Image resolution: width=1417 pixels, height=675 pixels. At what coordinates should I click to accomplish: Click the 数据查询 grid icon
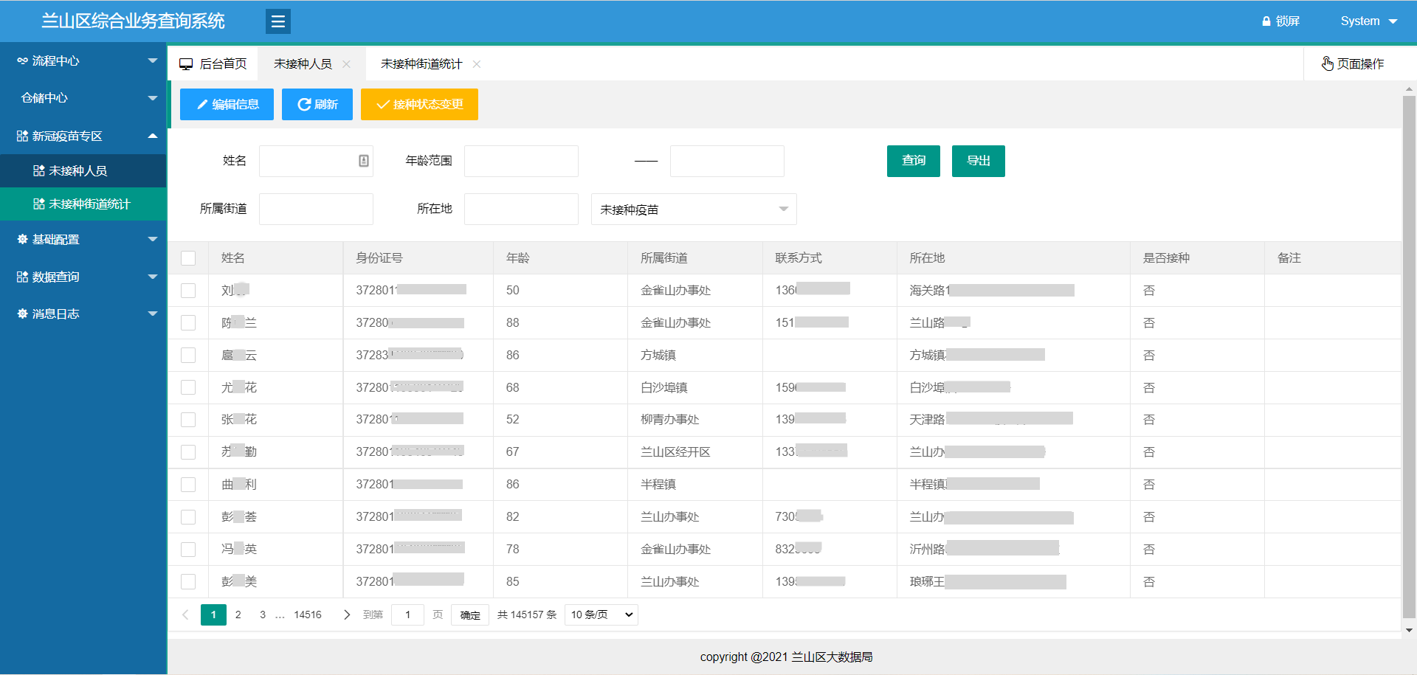click(22, 277)
